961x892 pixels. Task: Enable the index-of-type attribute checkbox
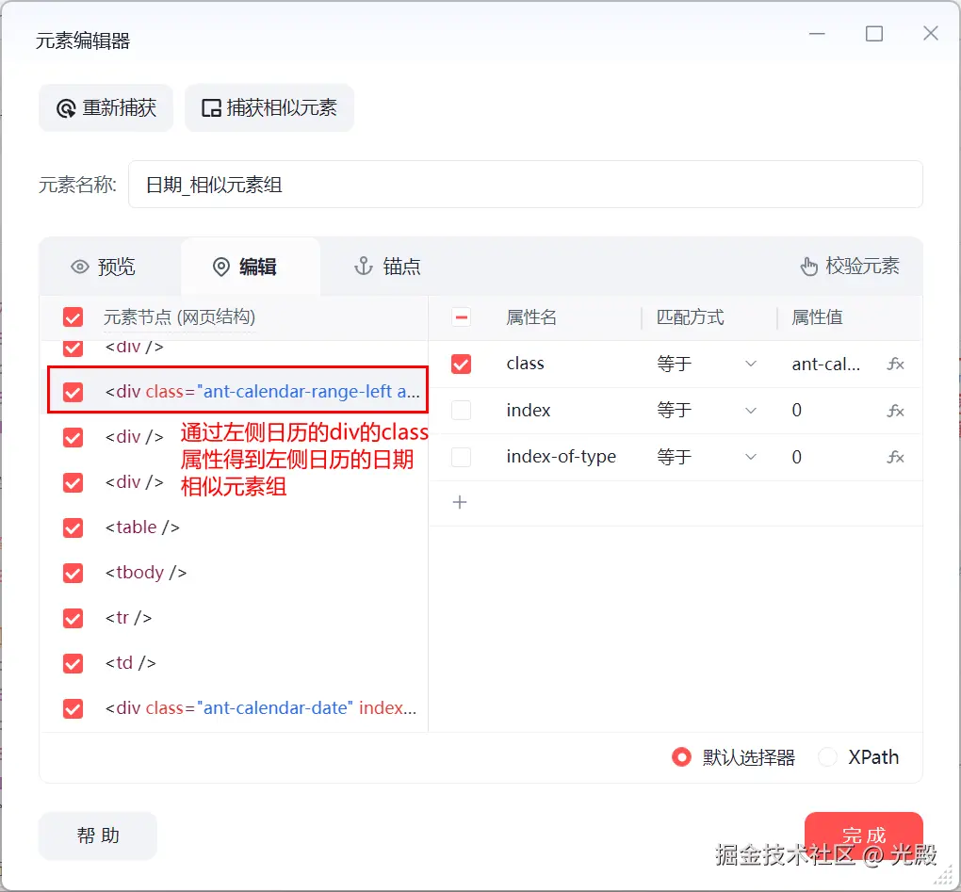point(462,457)
